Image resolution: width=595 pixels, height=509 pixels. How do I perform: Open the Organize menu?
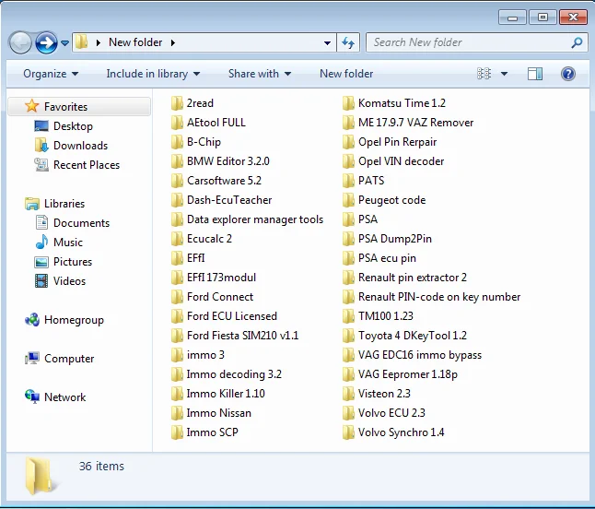(x=51, y=74)
